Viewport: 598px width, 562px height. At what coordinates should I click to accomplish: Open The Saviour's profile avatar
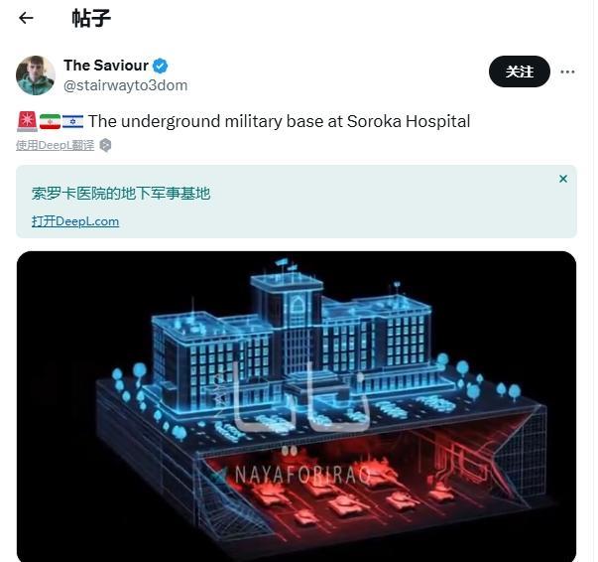[36, 75]
